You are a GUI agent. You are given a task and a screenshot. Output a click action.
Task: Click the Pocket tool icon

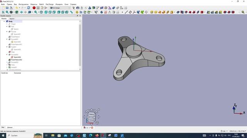pos(178,12)
